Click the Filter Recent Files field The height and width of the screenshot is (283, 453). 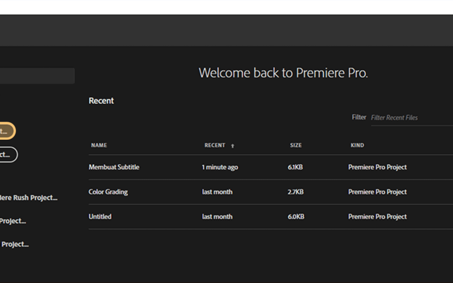pos(412,118)
